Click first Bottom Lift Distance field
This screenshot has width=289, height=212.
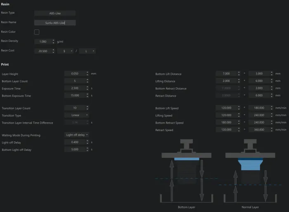(x=227, y=74)
